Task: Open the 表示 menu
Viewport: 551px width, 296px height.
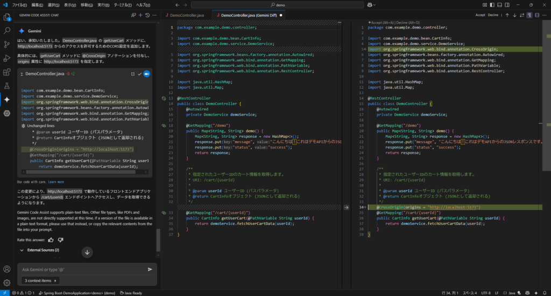Action: point(70,5)
